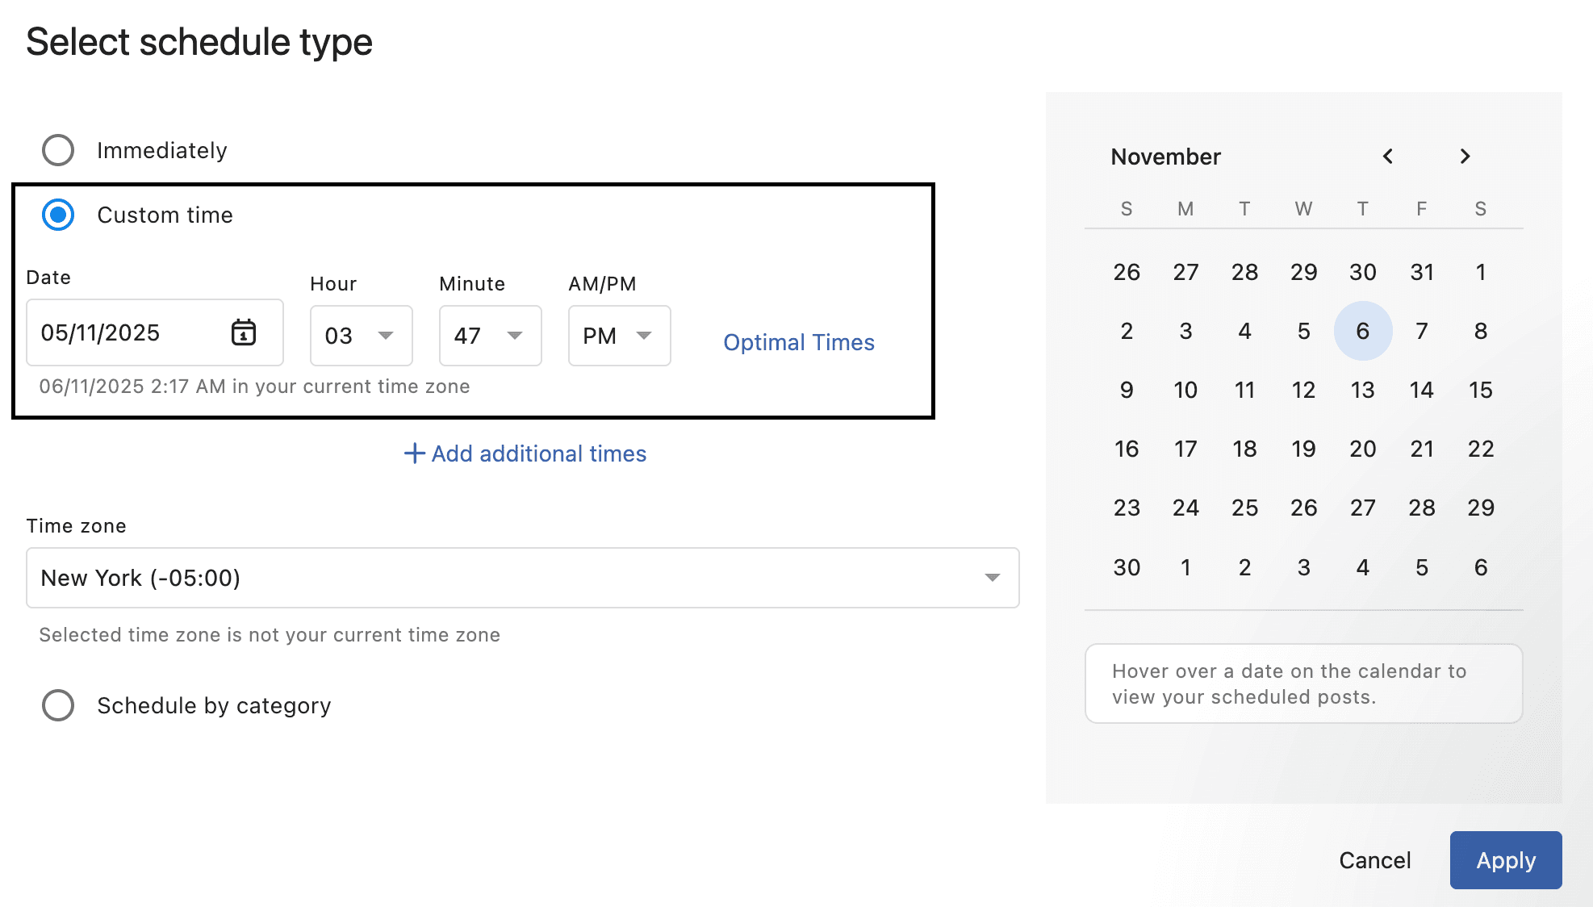Click the date field showing 05/11/2025

pos(129,332)
